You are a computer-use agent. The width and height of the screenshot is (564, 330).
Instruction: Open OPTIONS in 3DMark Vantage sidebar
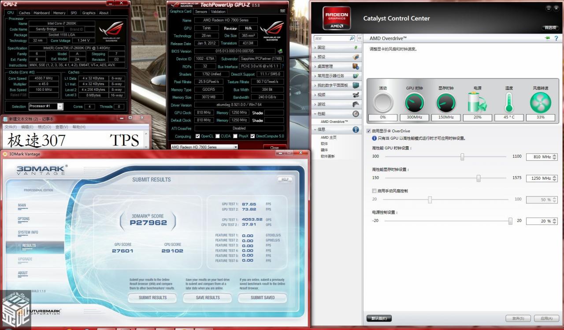coord(24,219)
